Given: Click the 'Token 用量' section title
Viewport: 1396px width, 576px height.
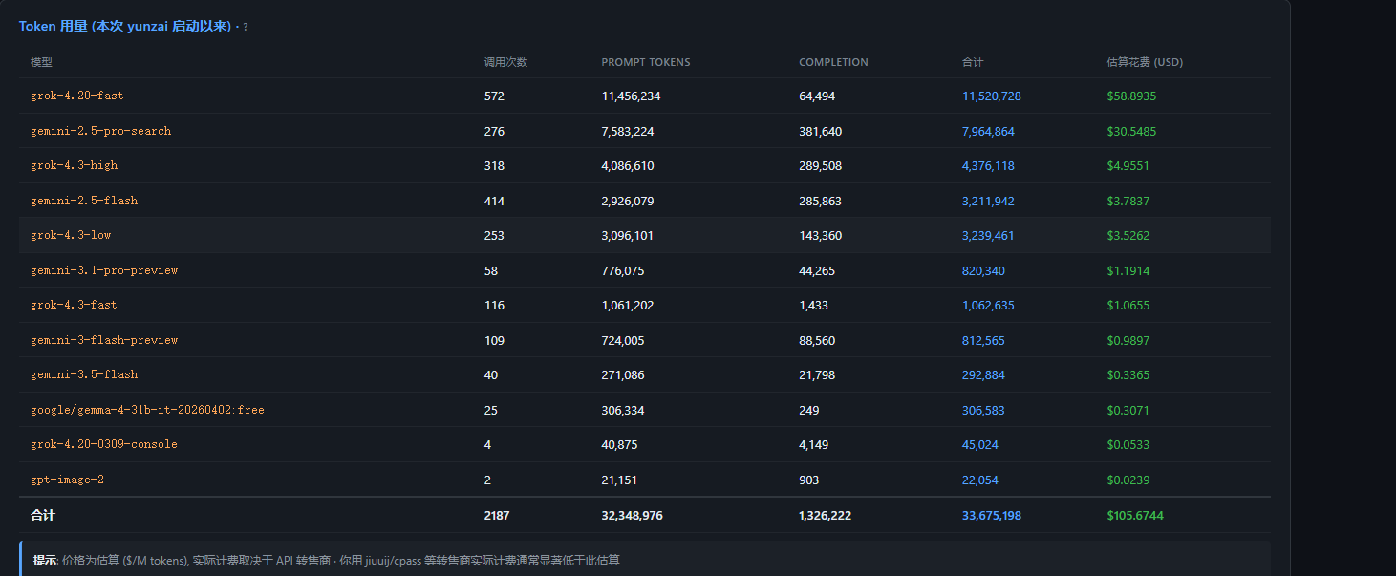Looking at the screenshot, I should [125, 26].
